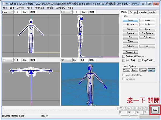The width and height of the screenshot is (161, 120).
Task: Click the Ready status bar text
Action: click(45, 116)
